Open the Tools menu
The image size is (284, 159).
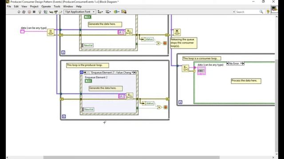57,7
